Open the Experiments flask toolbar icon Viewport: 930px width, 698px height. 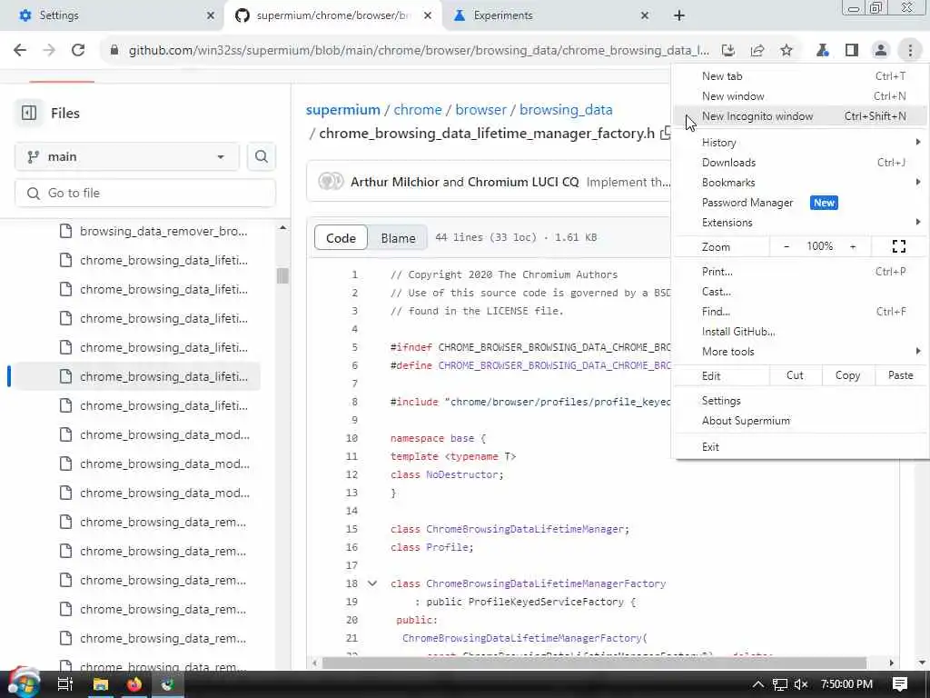822,51
